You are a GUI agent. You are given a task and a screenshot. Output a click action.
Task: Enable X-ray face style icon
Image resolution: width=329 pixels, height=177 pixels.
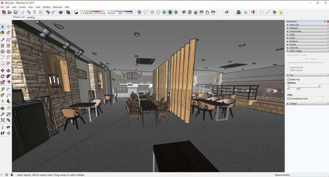[x=139, y=13]
